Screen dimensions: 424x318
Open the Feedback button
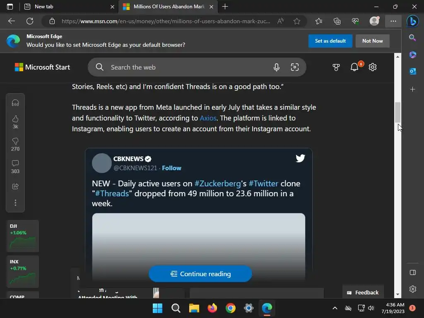tap(363, 292)
